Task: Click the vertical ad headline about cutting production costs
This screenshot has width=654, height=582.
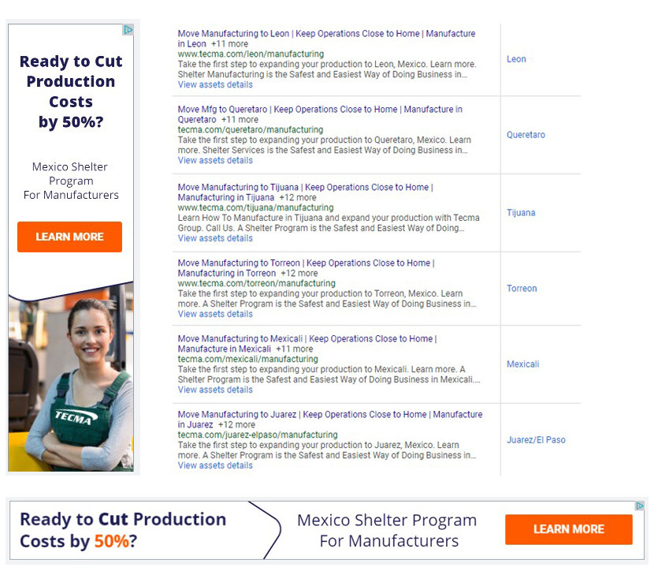Action: click(71, 91)
